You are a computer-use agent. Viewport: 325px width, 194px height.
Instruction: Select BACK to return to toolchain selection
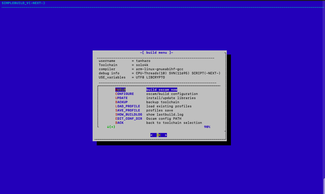coord(119,123)
